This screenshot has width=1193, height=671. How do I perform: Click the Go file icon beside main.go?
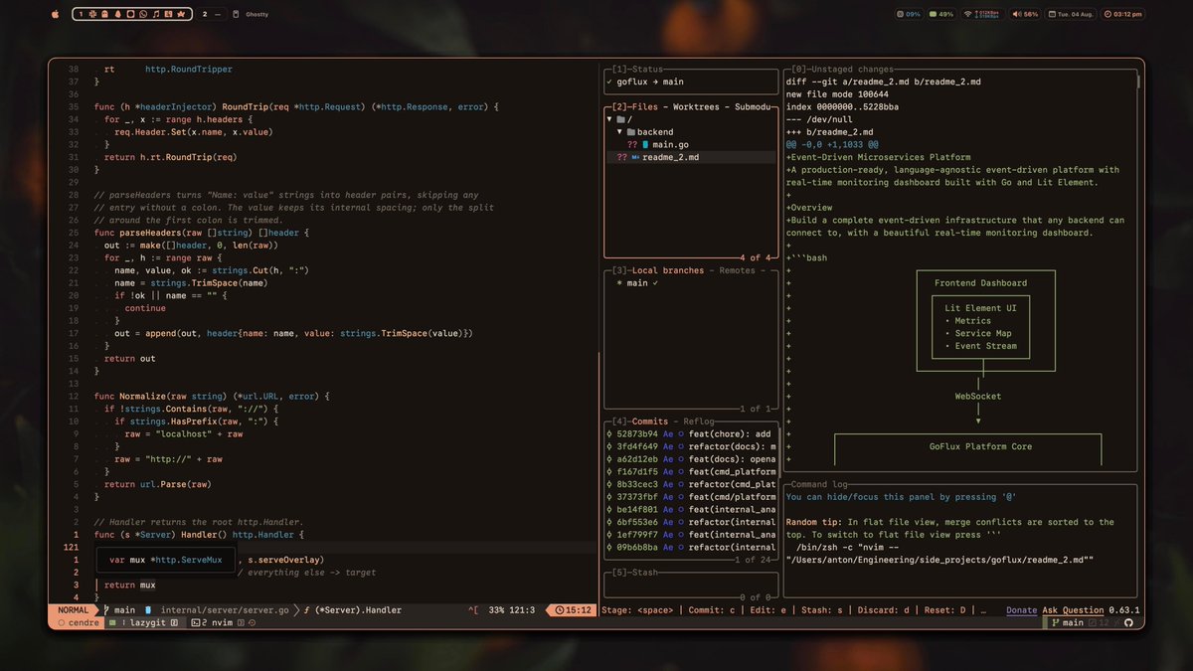tap(645, 144)
